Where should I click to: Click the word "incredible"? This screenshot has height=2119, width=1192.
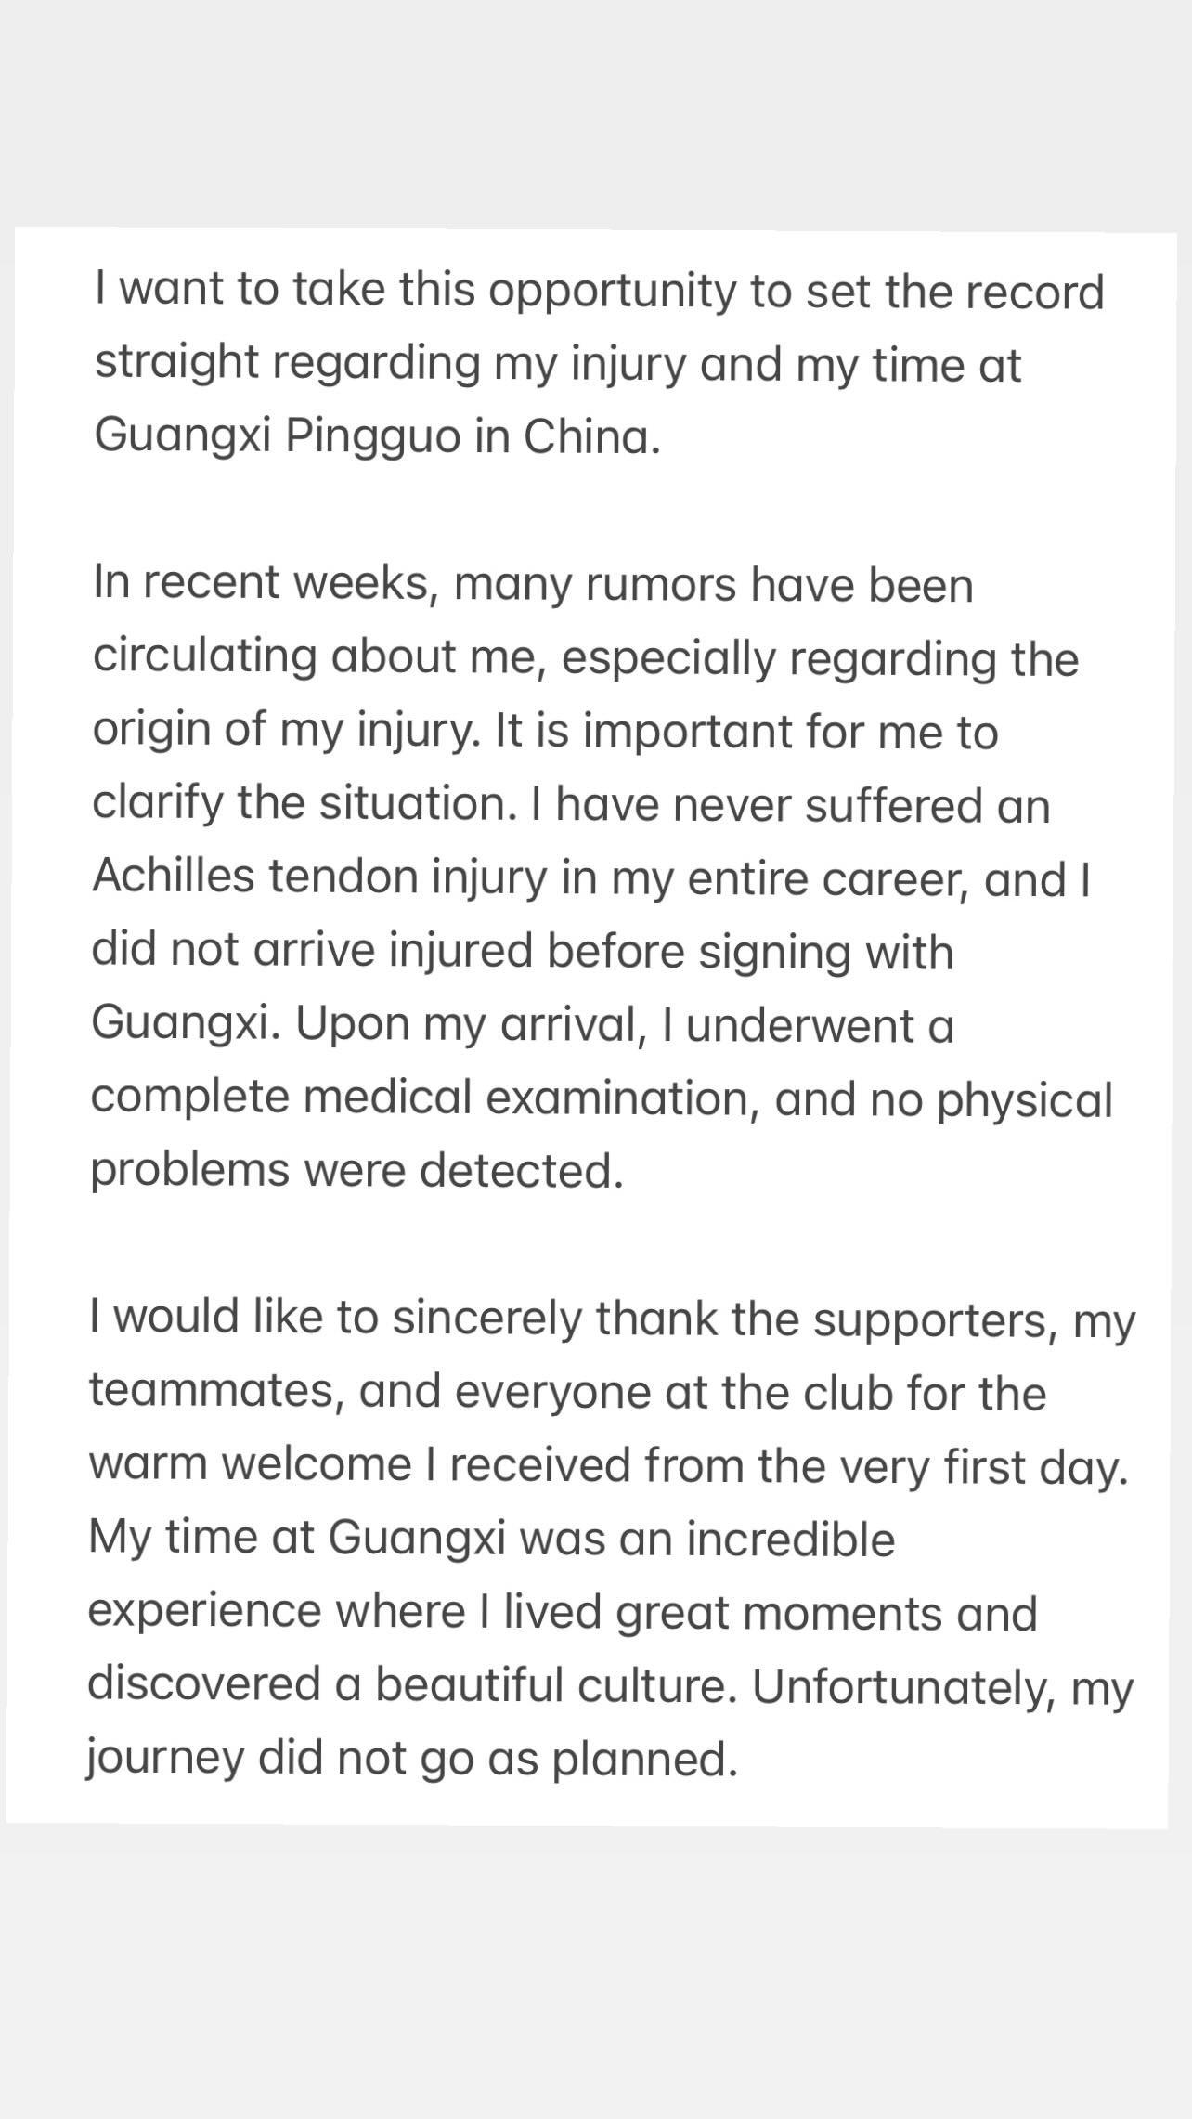[x=791, y=1540]
